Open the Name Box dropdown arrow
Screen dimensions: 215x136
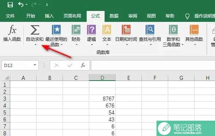[35, 65]
